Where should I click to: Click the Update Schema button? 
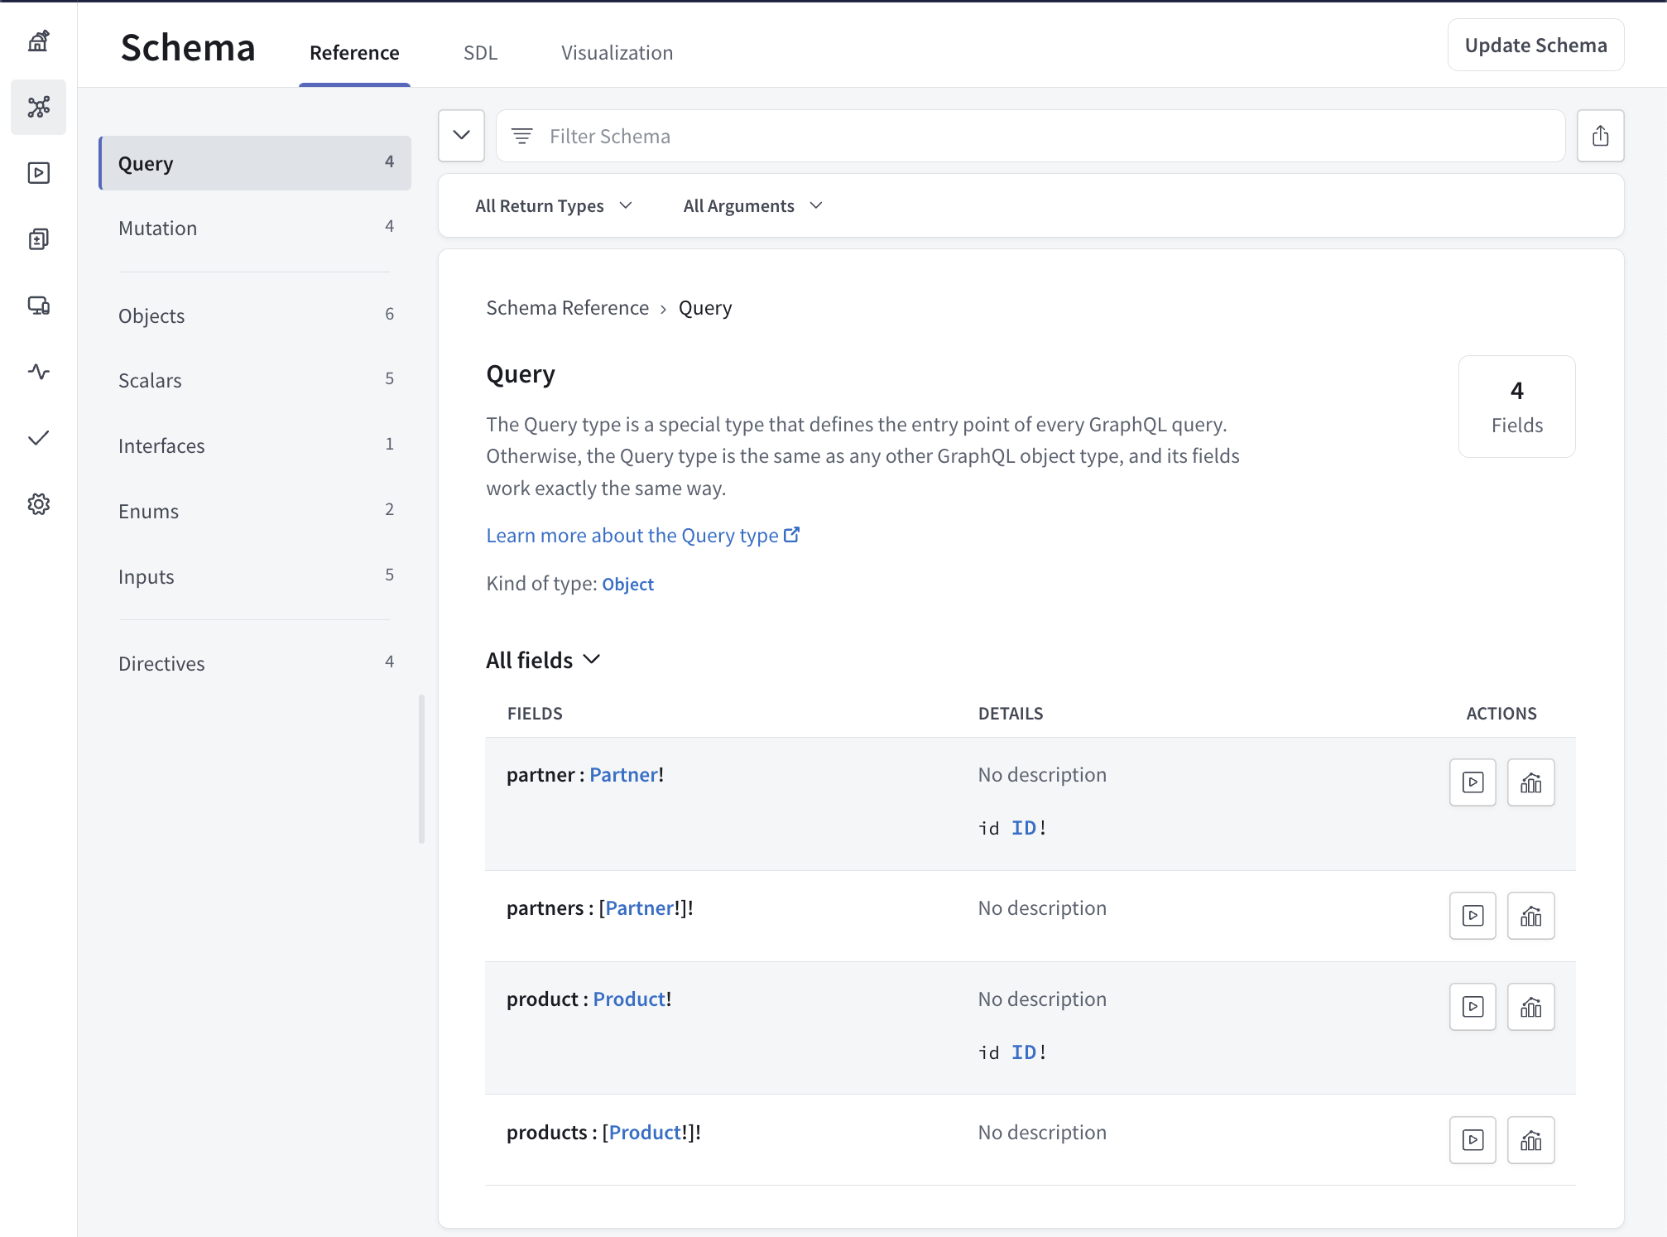[1536, 44]
